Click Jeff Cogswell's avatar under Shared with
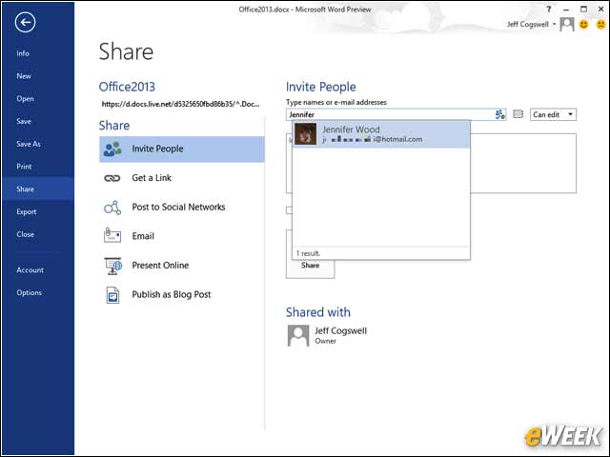610x457 pixels. tap(298, 335)
